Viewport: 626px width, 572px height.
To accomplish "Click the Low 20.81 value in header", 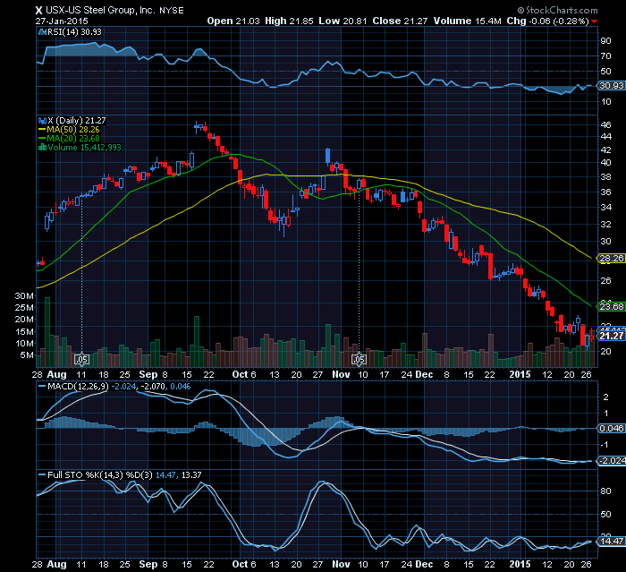I will [343, 21].
